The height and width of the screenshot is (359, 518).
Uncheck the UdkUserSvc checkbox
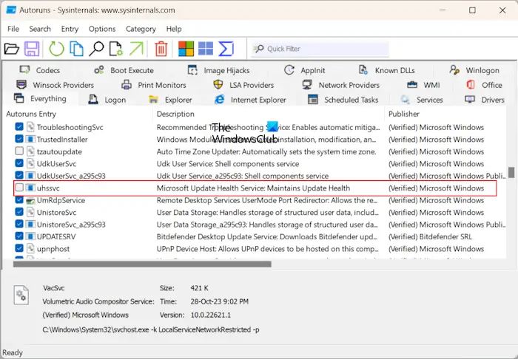(19, 163)
